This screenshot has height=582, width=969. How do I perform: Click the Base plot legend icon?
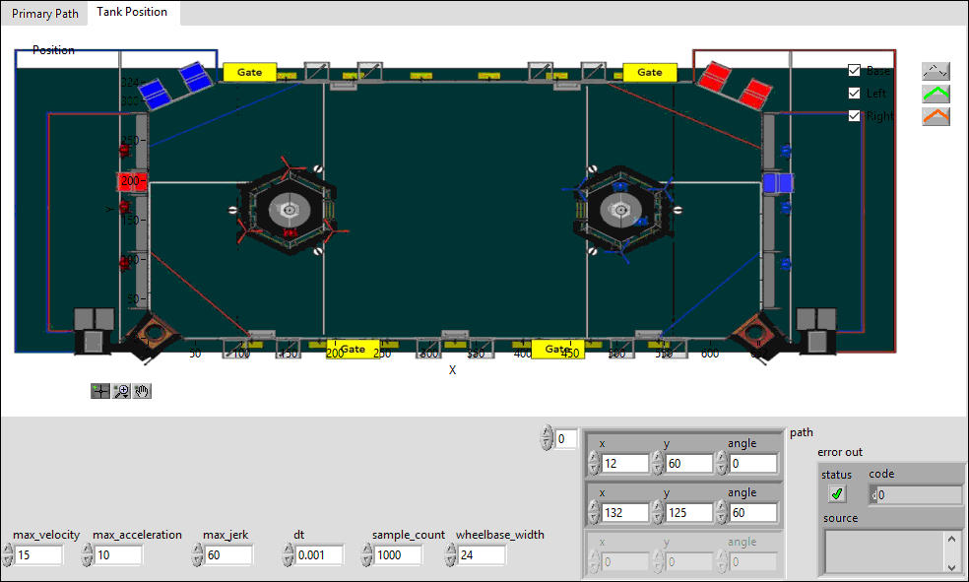pos(936,71)
